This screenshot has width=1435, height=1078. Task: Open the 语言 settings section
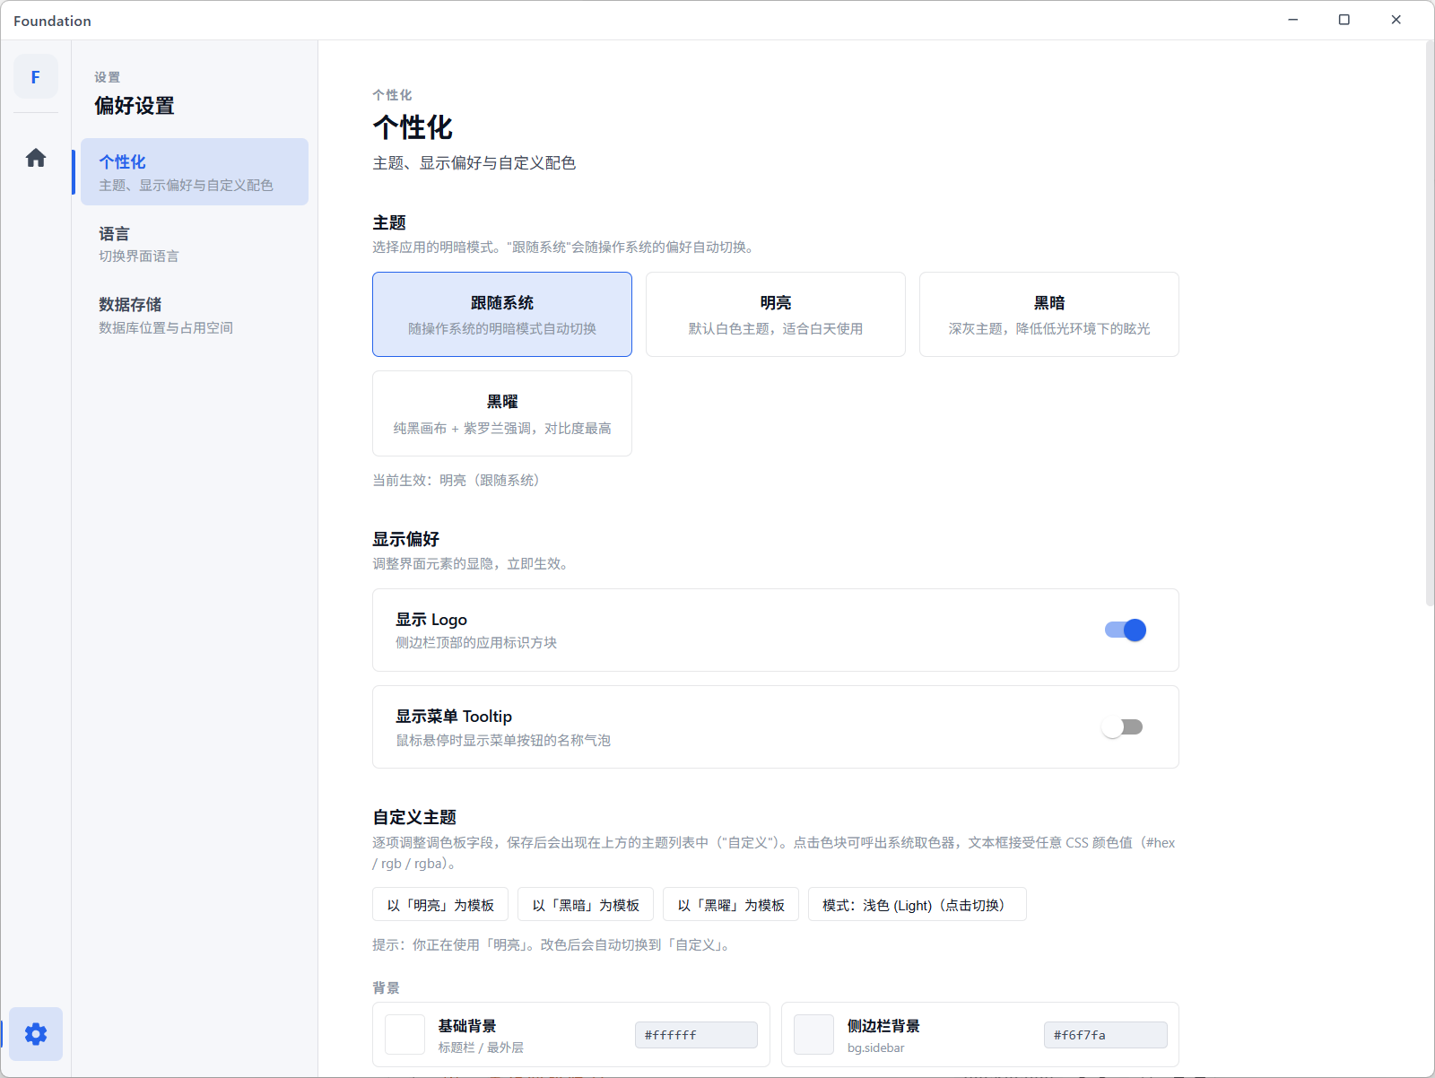point(195,244)
